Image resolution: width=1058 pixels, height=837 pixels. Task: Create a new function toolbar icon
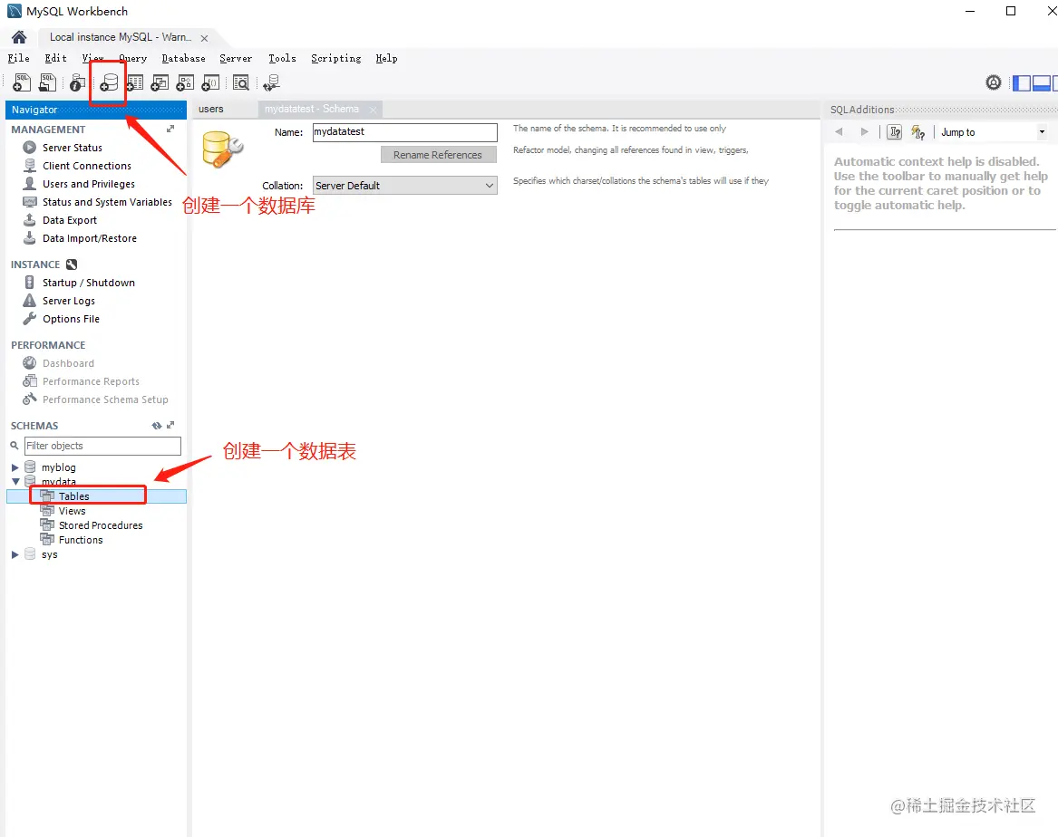tap(210, 83)
